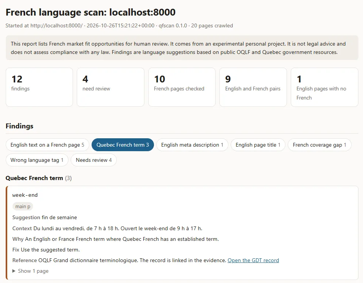Click the English pages with no French card
363x283 pixels.
click(325, 87)
